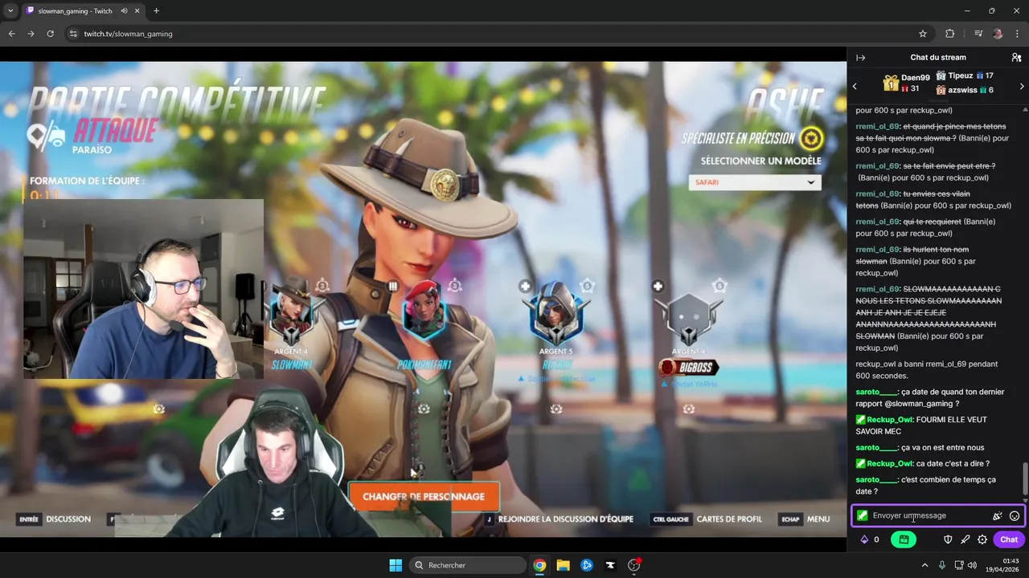The height and width of the screenshot is (578, 1029).
Task: Toggle the moderator sword icon tools
Action: [965, 539]
